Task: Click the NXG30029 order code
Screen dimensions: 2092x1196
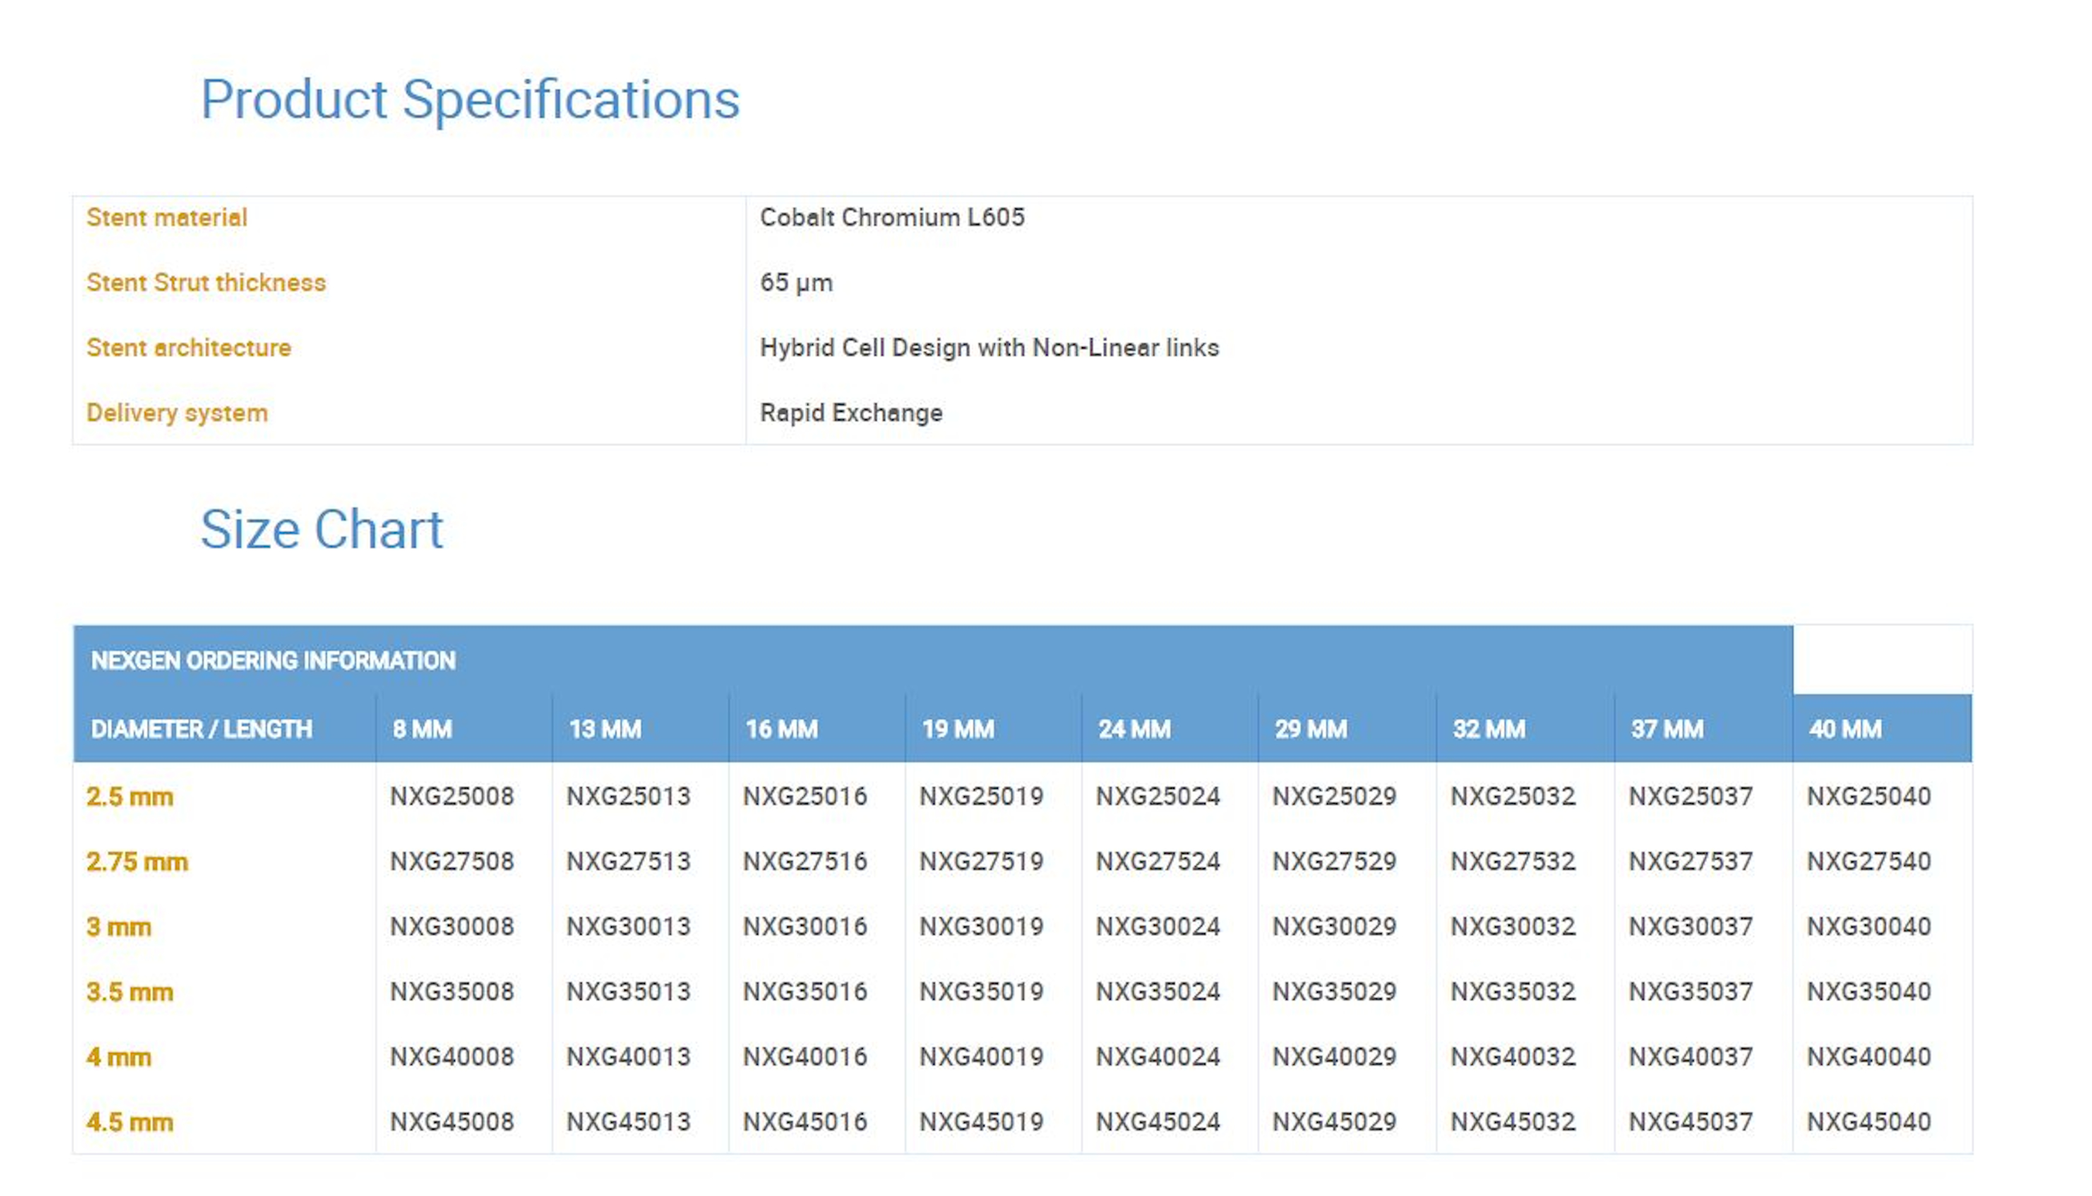Action: [1335, 926]
